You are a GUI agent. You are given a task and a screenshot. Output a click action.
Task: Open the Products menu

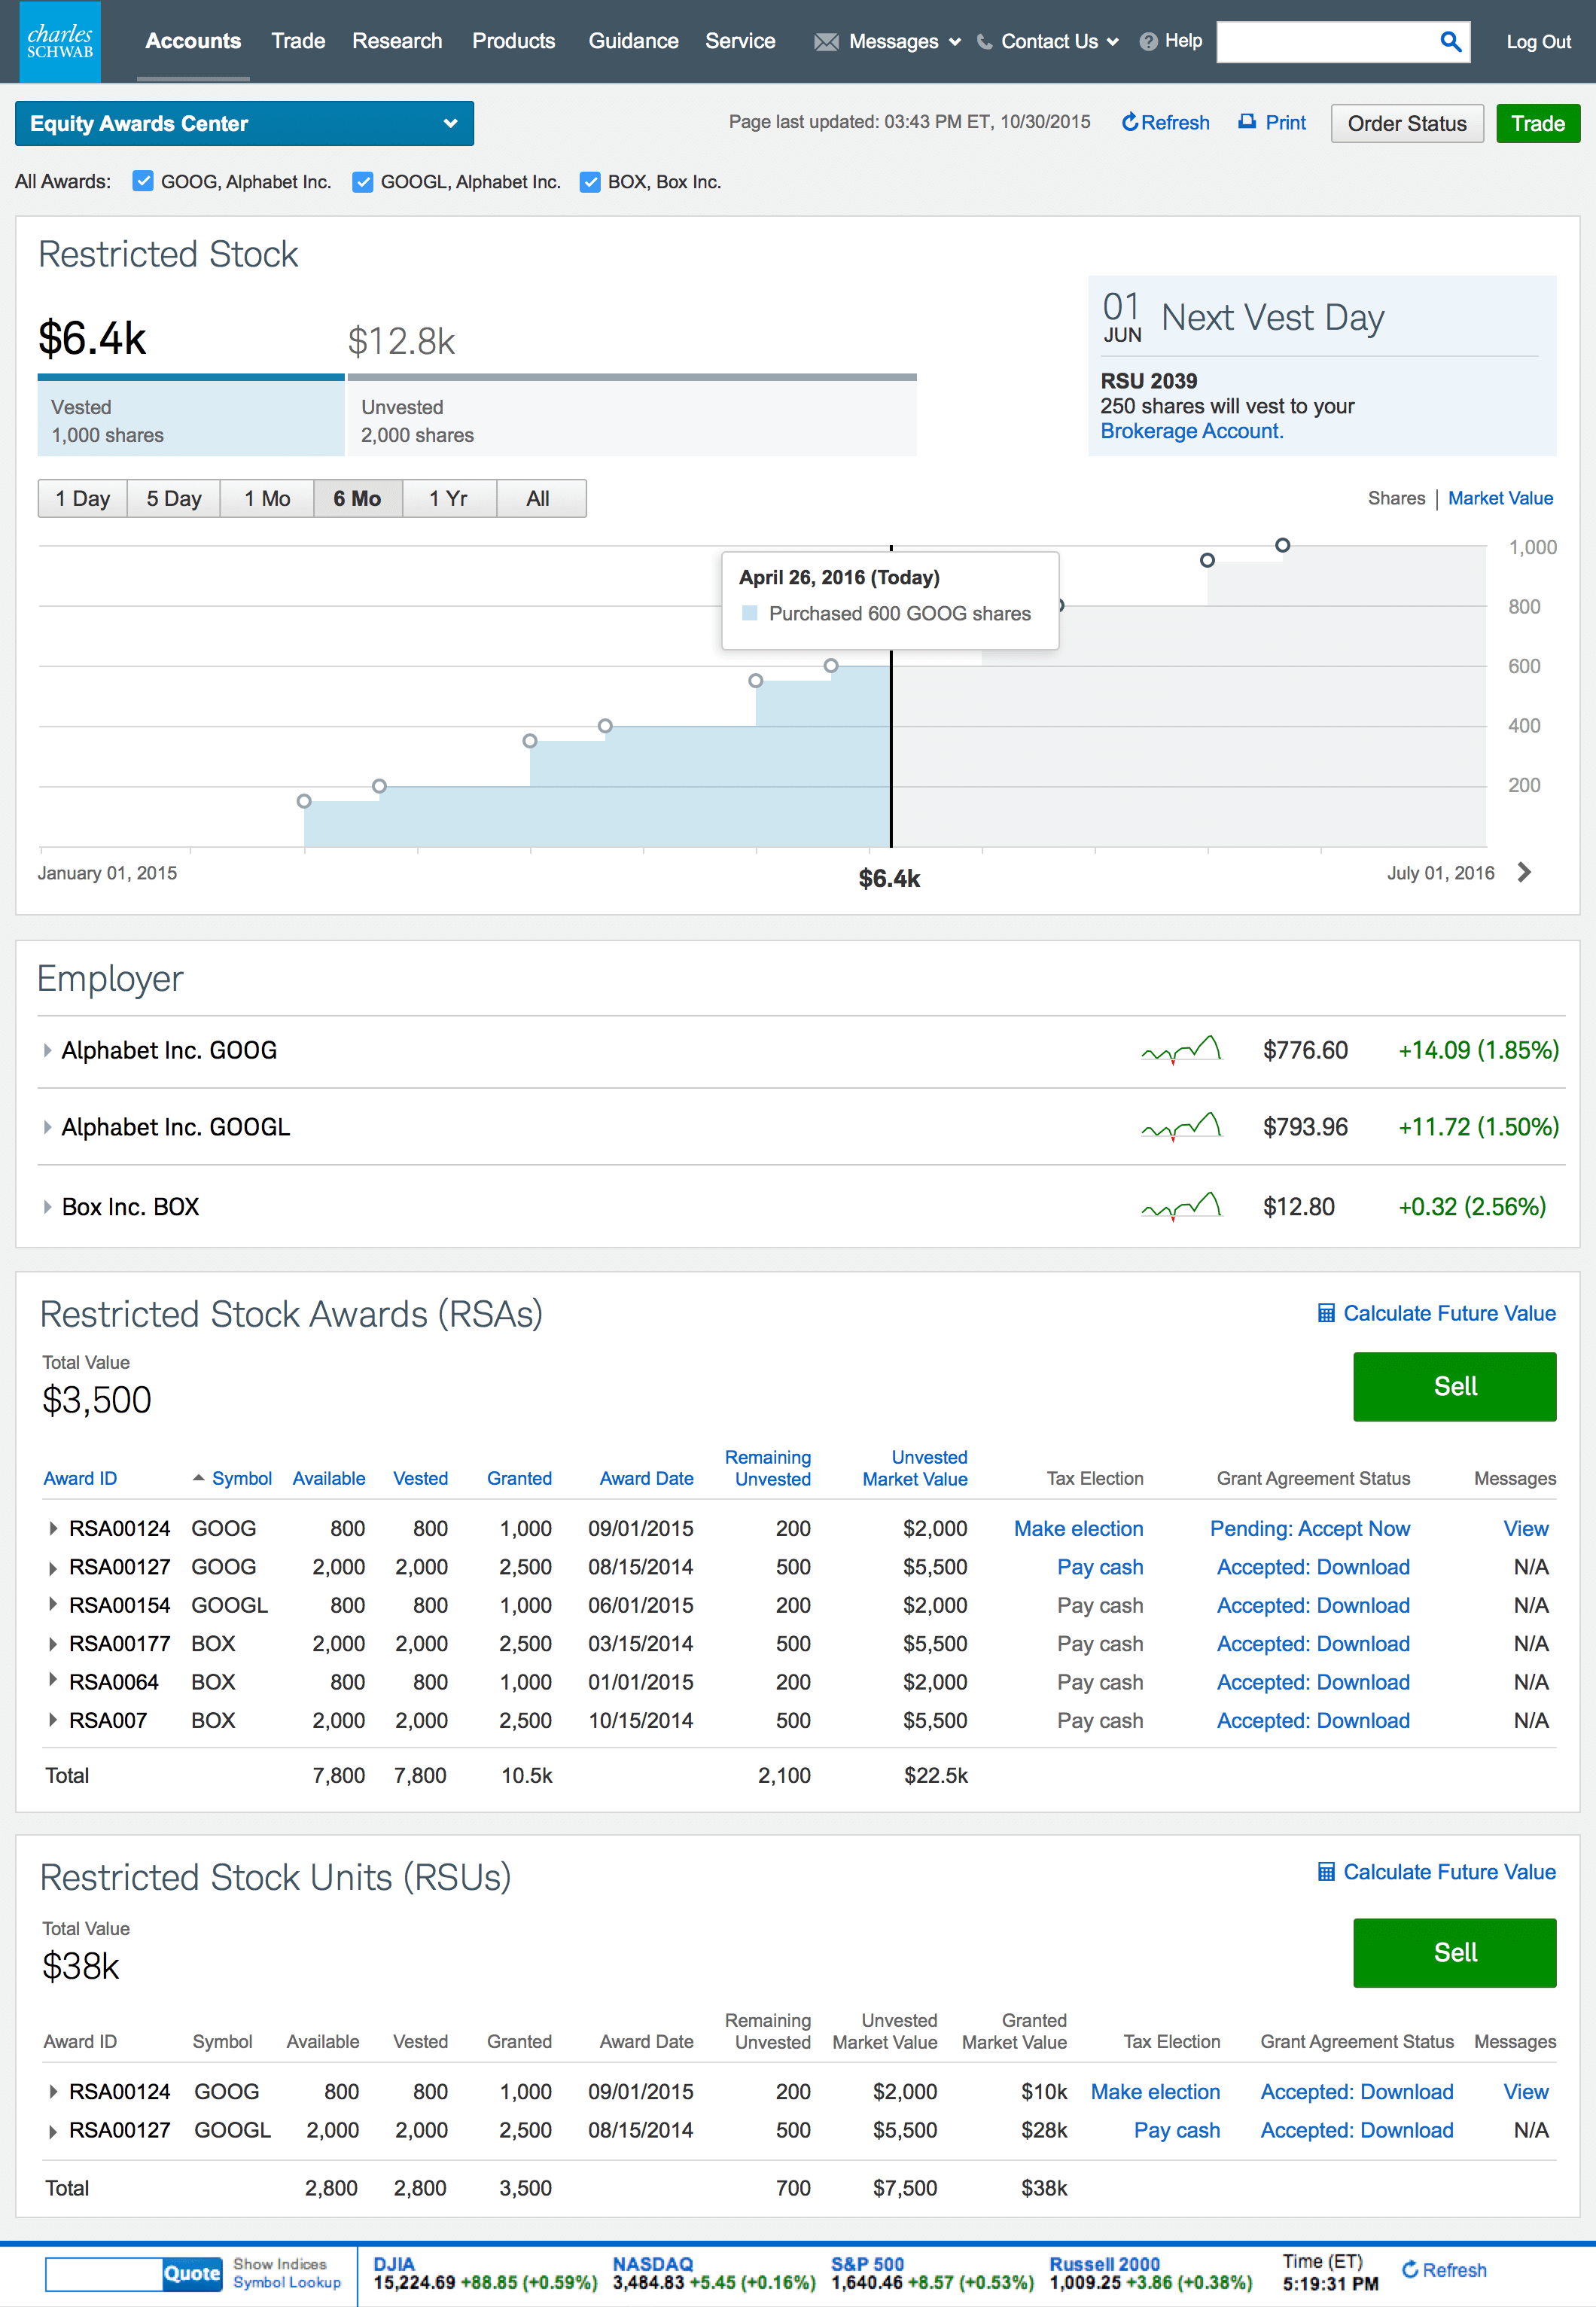click(514, 41)
